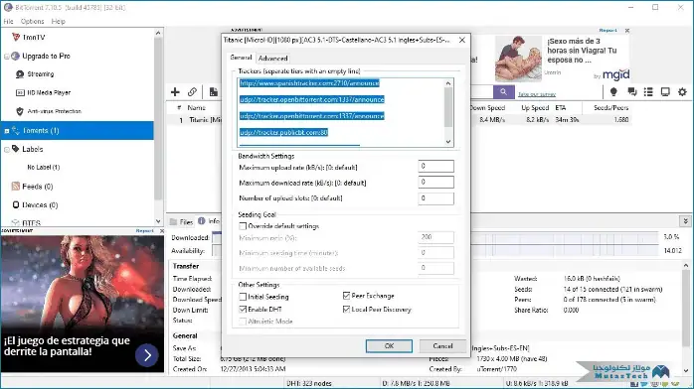Click tracker list scroll up arrow

coord(448,83)
